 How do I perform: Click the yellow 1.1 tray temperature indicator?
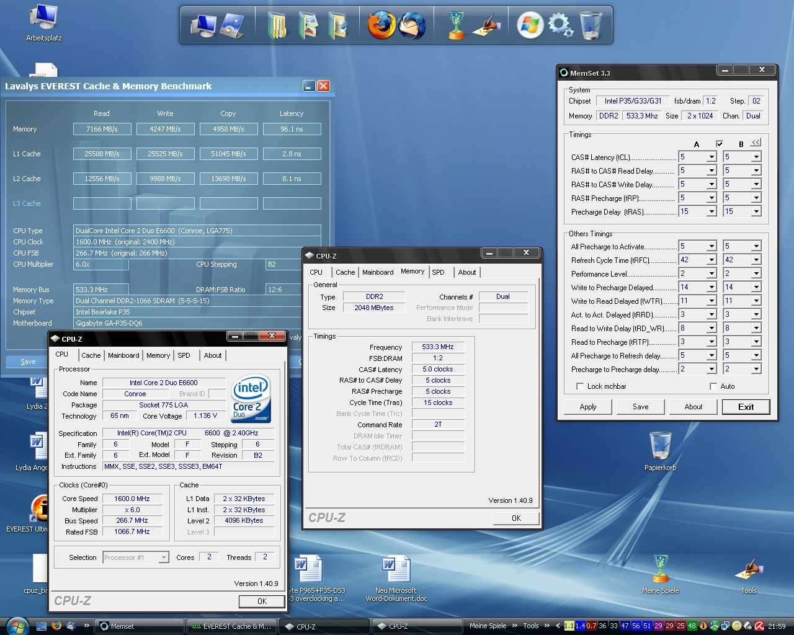pos(569,626)
